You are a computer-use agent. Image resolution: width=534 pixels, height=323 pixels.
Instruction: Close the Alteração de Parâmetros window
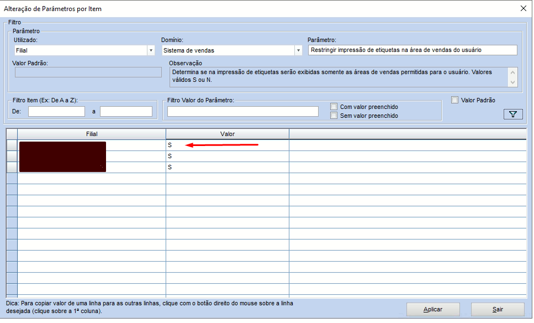[524, 8]
